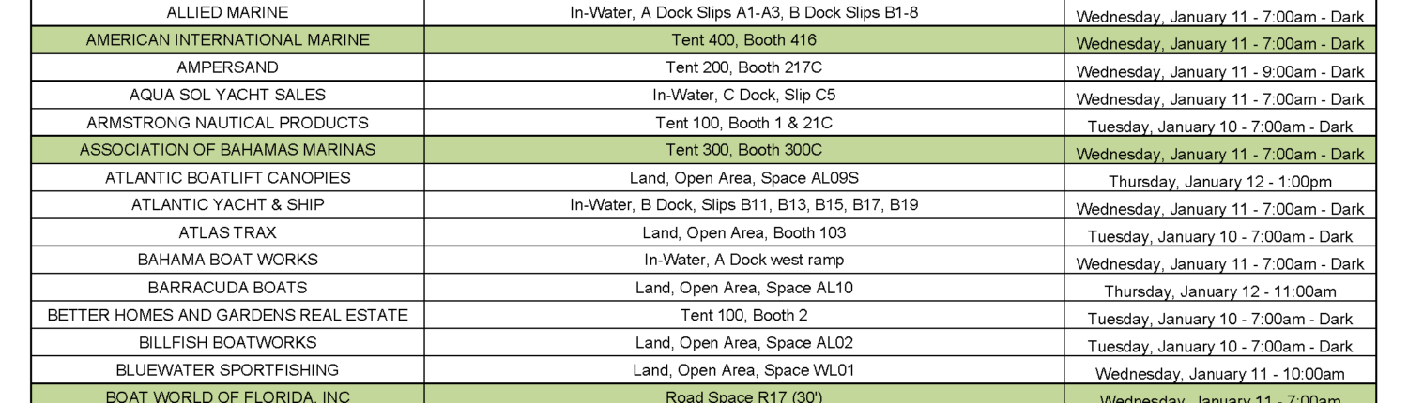Select Thursday, January 12 - 1:00pm cell
This screenshot has height=403, width=1408.
pos(1220,182)
